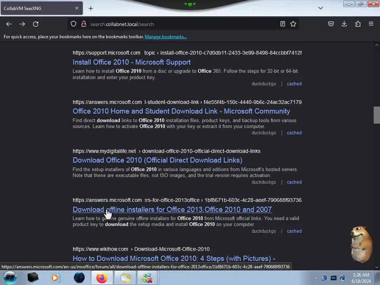Bookmark this page with star icon
The height and width of the screenshot is (285, 380).
click(x=293, y=24)
